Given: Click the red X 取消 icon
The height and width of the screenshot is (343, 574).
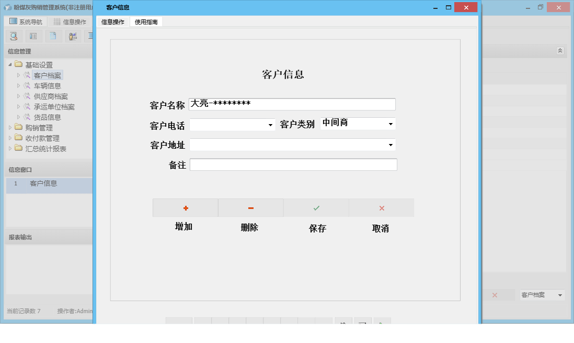Looking at the screenshot, I should 381,207.
